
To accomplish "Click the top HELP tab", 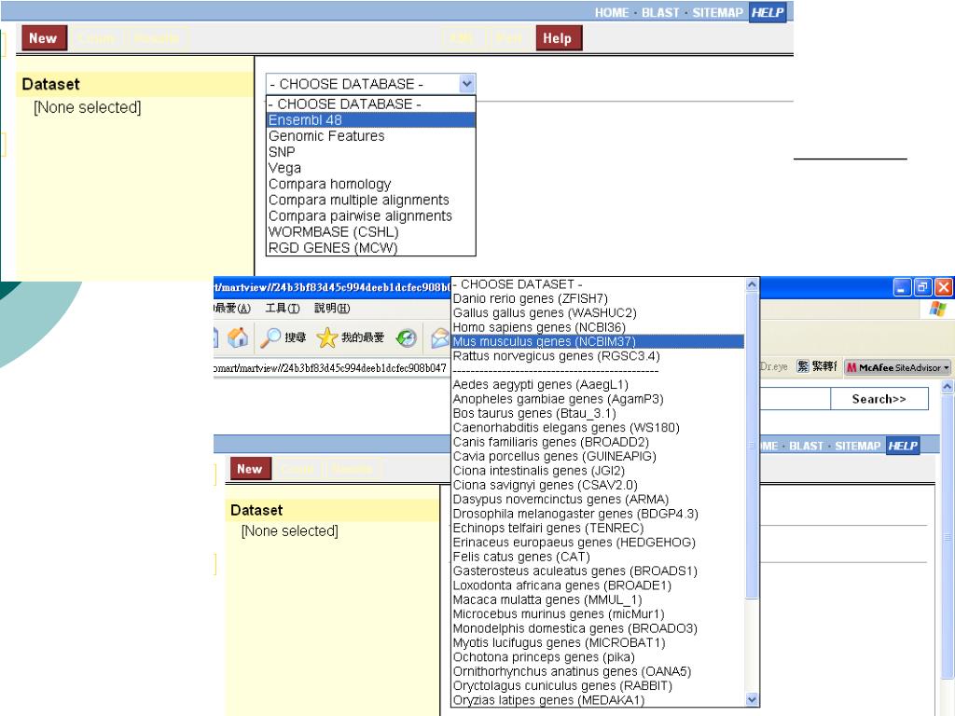I will pyautogui.click(x=768, y=12).
